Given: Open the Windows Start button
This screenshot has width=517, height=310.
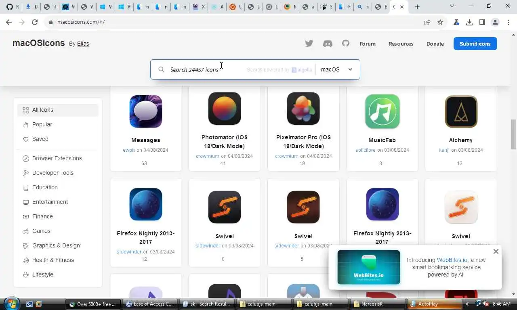Looking at the screenshot, I should pyautogui.click(x=11, y=304).
